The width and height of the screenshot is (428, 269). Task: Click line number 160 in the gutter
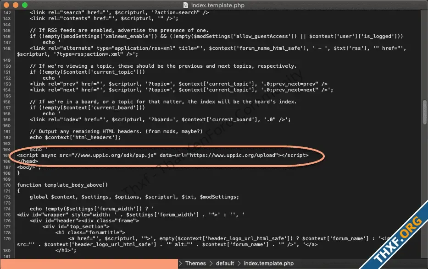click(x=7, y=125)
